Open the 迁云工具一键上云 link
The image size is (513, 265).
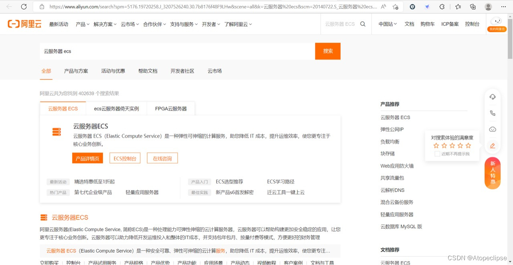coord(286,192)
